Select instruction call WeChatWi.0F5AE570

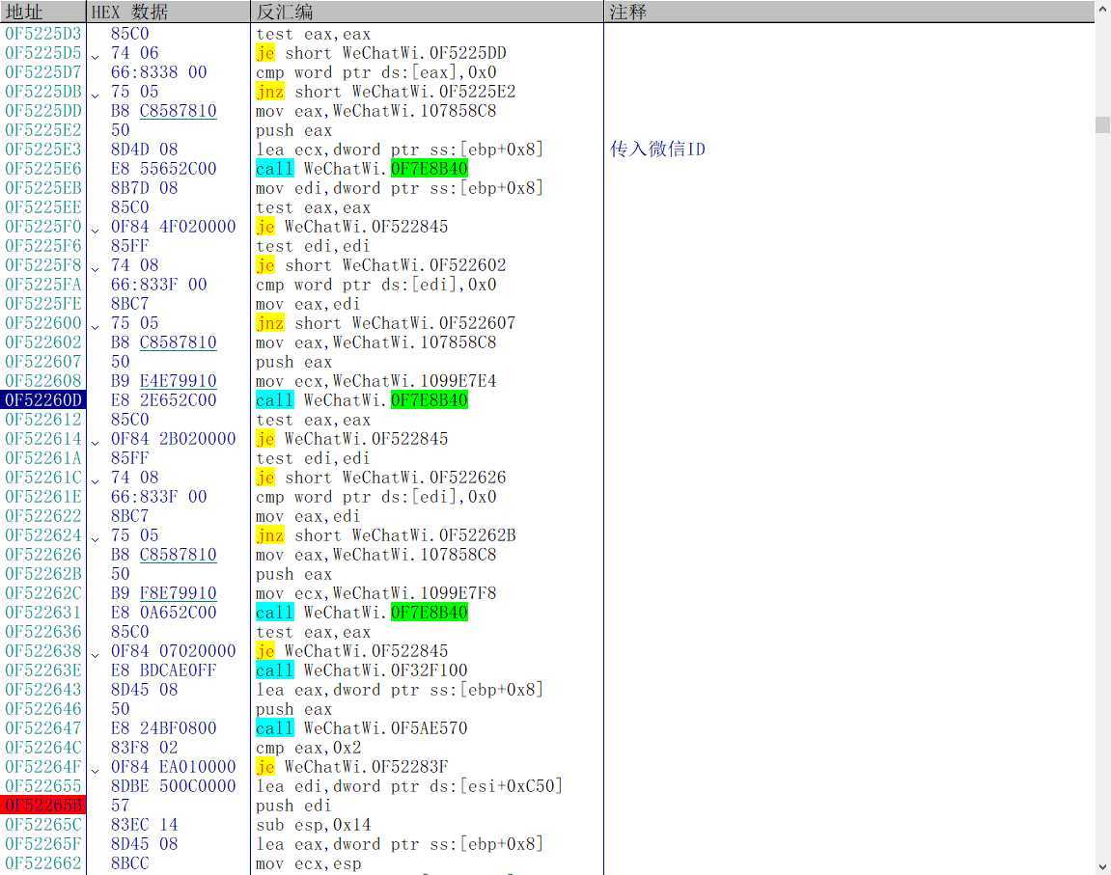tap(361, 727)
